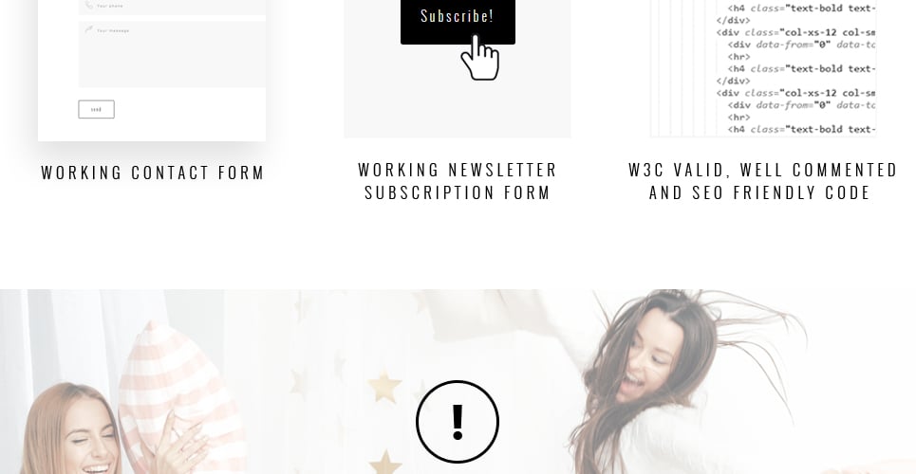Click the phone icon in contact form
This screenshot has width=916, height=474.
(89, 5)
